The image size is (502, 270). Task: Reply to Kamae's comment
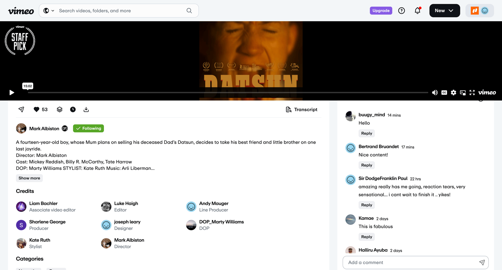pos(367,237)
